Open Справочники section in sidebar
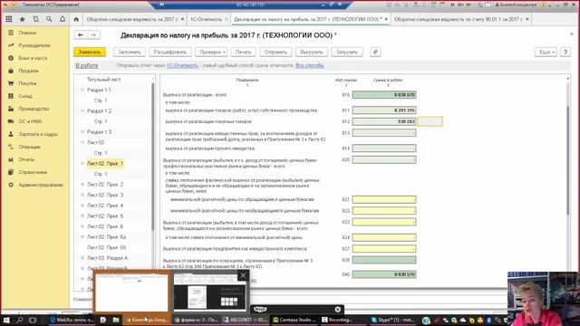 coord(33,172)
